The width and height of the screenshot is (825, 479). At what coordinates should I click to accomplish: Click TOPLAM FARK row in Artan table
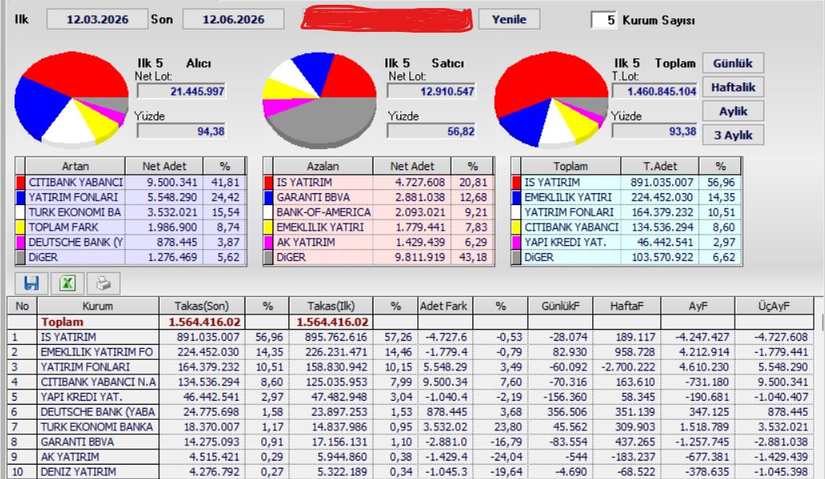coord(131,228)
